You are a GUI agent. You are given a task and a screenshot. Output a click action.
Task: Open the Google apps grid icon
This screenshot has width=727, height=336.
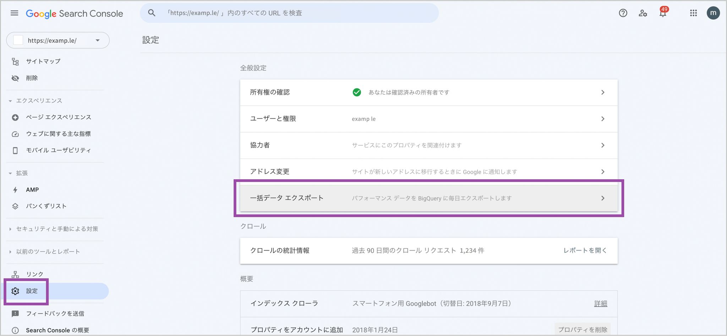pos(693,13)
